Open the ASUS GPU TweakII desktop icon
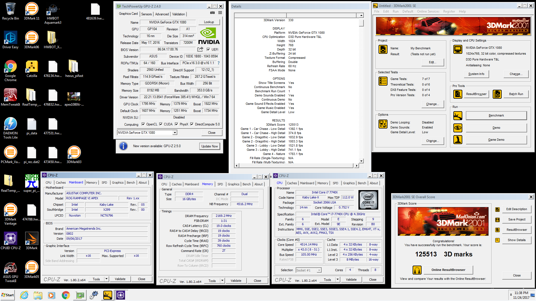 point(10,272)
